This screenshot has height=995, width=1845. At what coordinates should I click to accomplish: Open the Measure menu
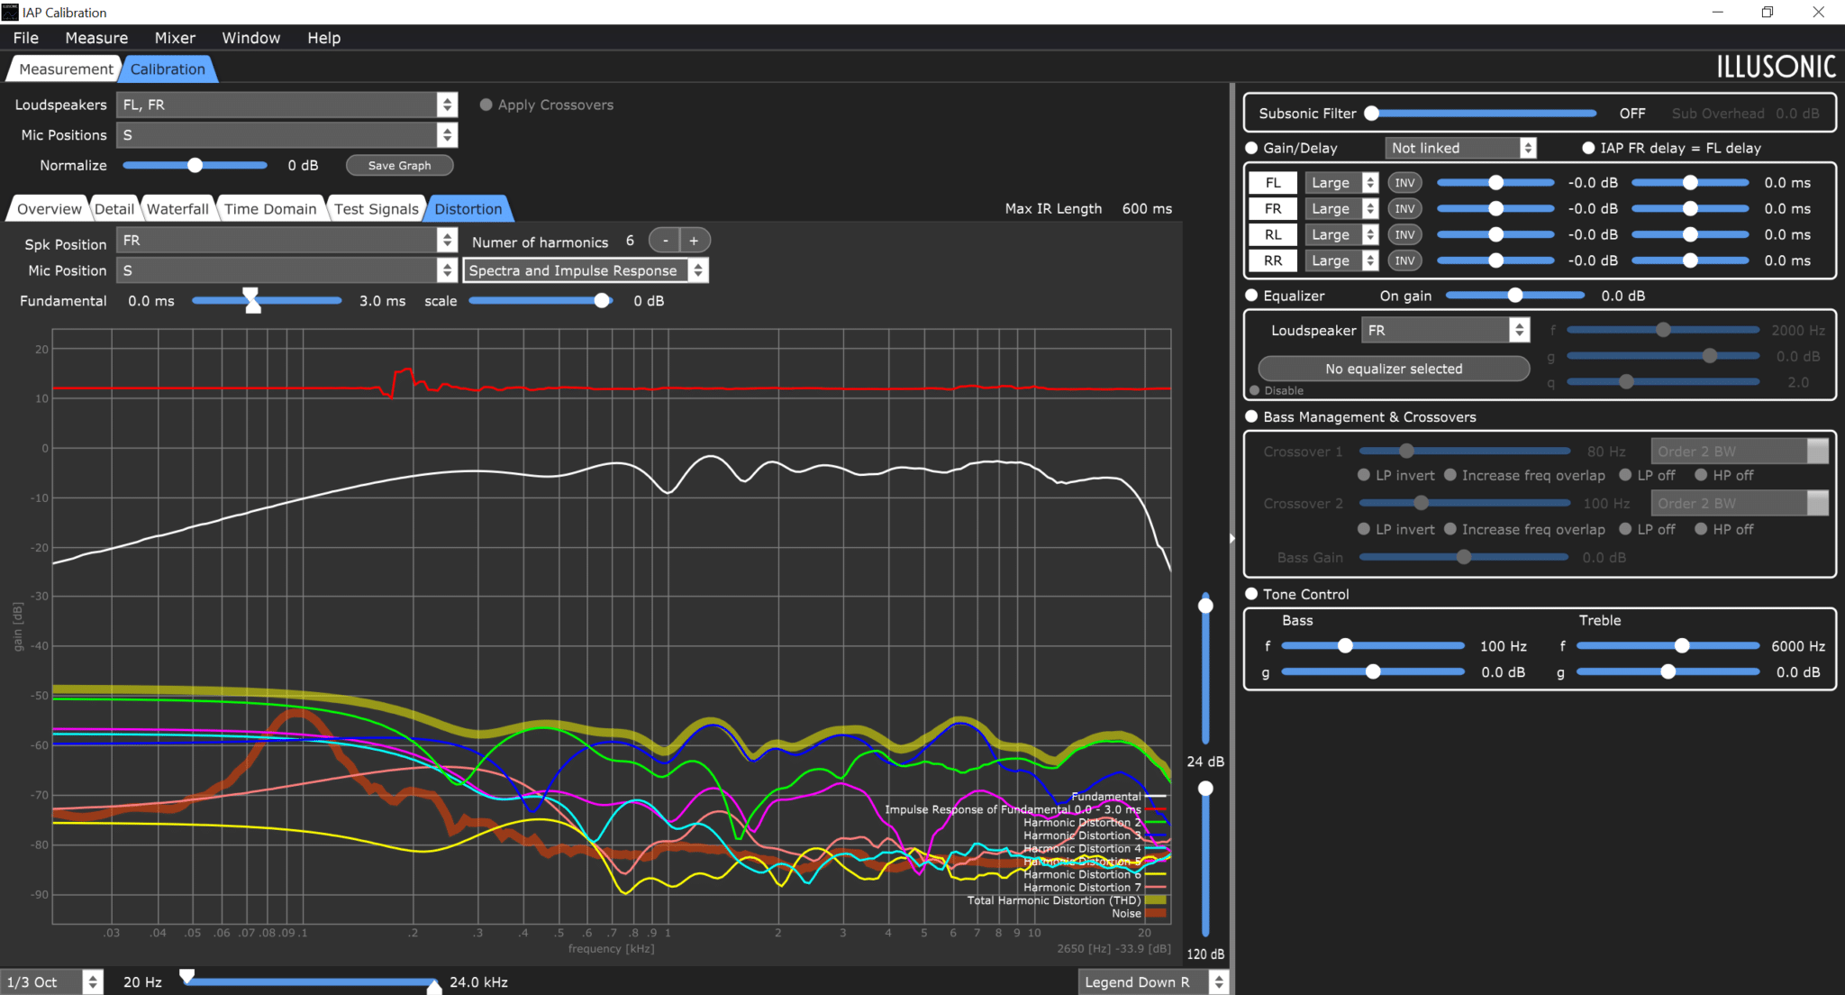pyautogui.click(x=96, y=38)
